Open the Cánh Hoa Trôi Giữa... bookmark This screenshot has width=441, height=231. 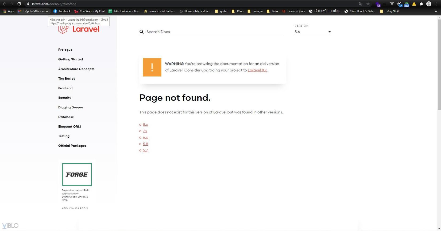pyautogui.click(x=360, y=11)
